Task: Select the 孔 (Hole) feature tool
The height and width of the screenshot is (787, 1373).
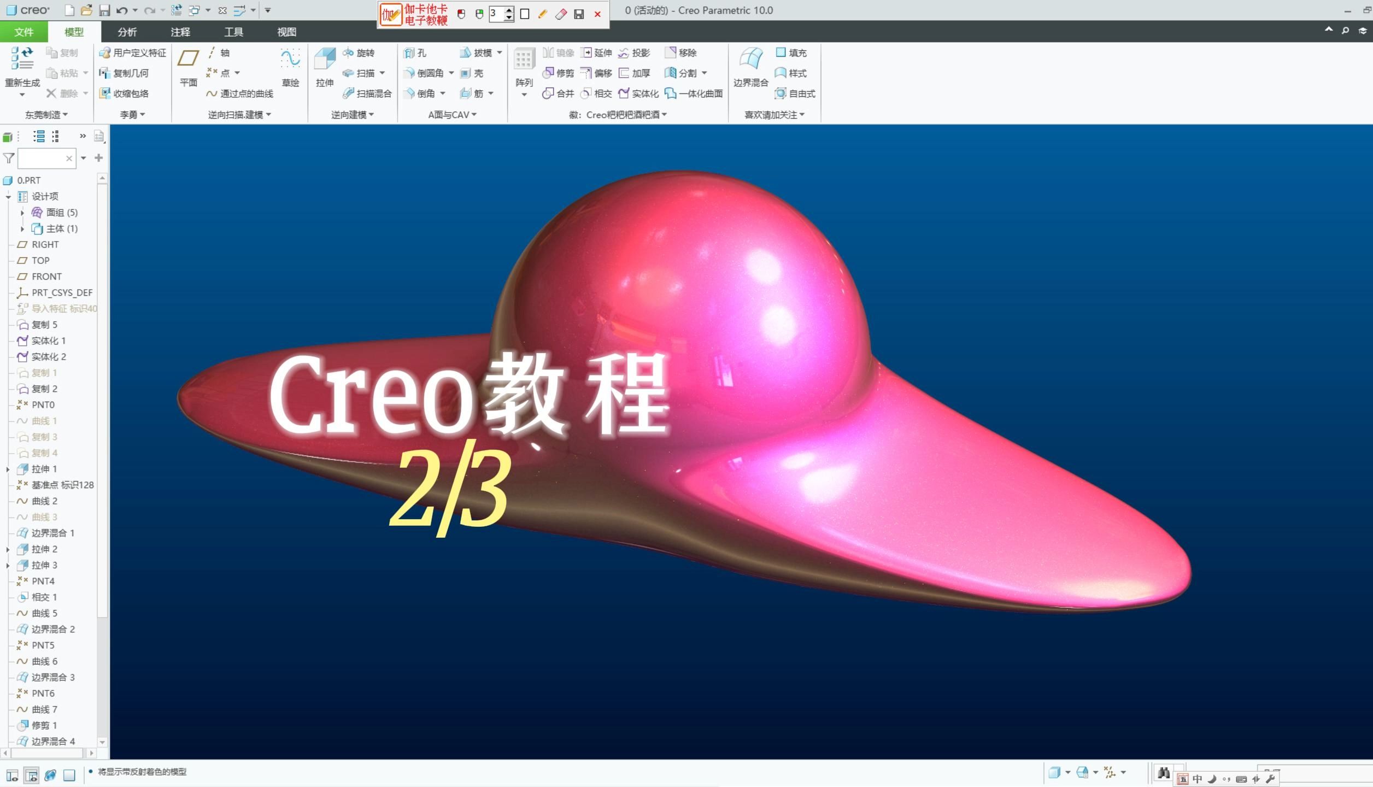Action: tap(416, 52)
